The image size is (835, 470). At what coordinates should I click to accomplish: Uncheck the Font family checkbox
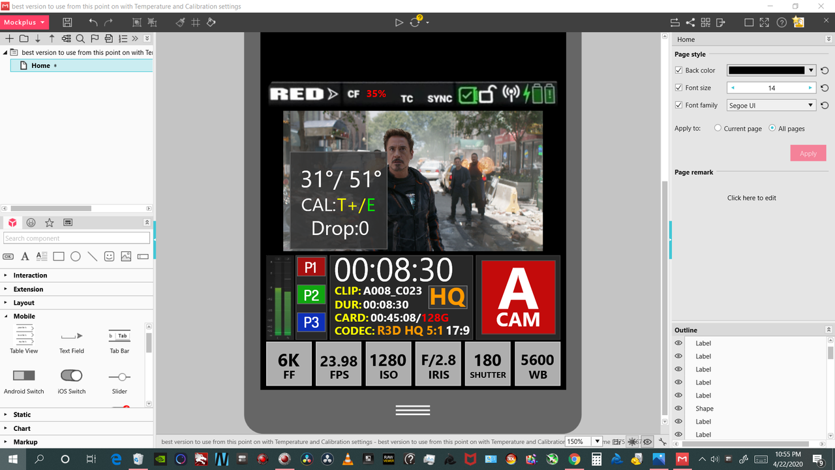(678, 105)
